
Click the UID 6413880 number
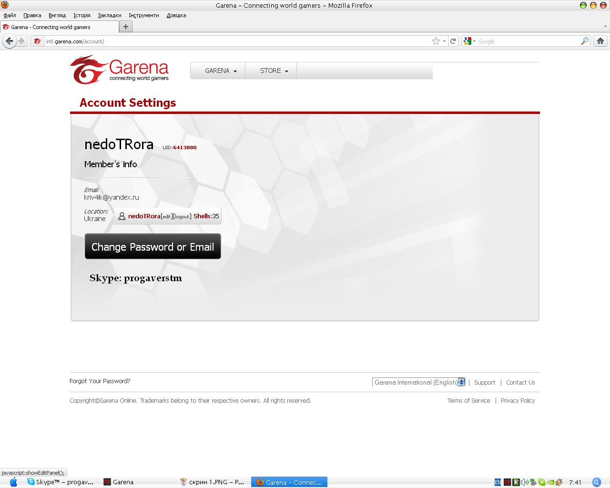click(x=185, y=147)
